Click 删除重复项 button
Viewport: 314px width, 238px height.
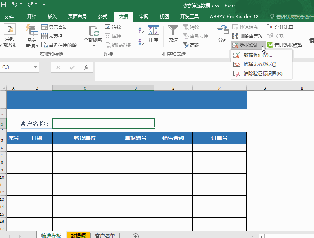pyautogui.click(x=247, y=36)
